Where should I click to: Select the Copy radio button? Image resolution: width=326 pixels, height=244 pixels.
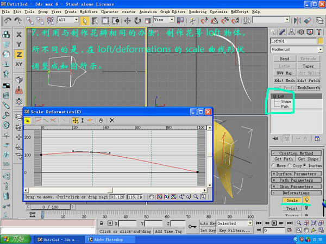[290, 165]
